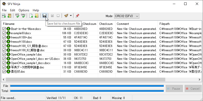The width and height of the screenshot is (203, 101).
Task: Click the open SFV file icon
Action: 10,16
